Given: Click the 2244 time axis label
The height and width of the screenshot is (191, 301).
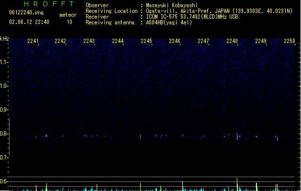Looking at the screenshot, I should [118, 41].
